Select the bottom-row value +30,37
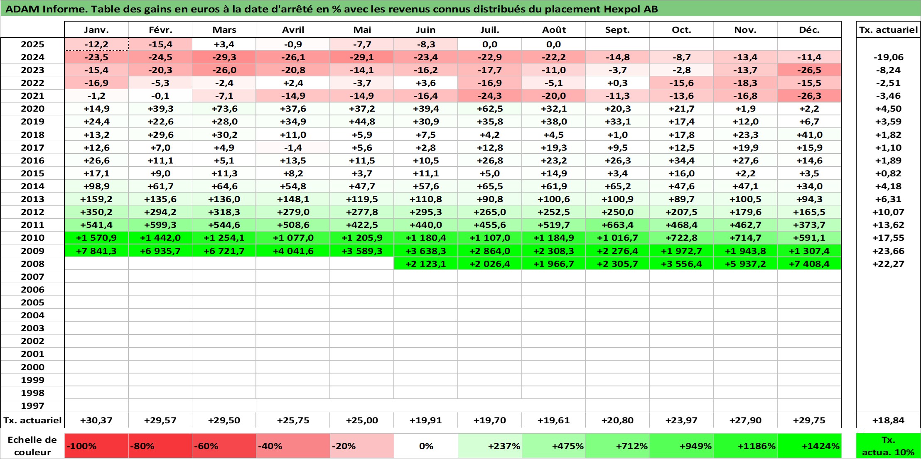The width and height of the screenshot is (921, 459). [96, 420]
